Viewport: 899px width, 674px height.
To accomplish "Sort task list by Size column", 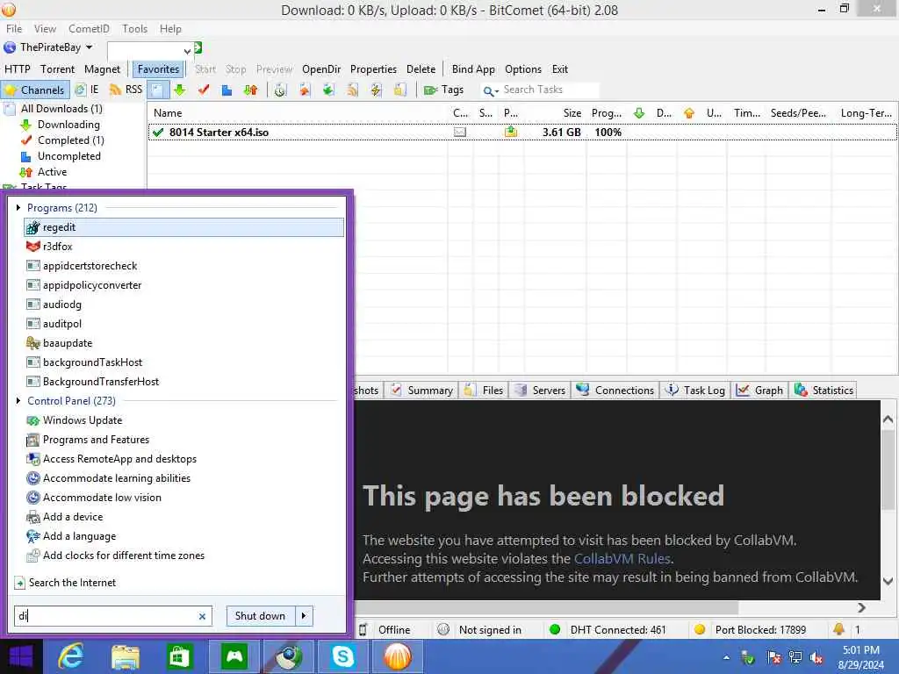I will (x=572, y=113).
